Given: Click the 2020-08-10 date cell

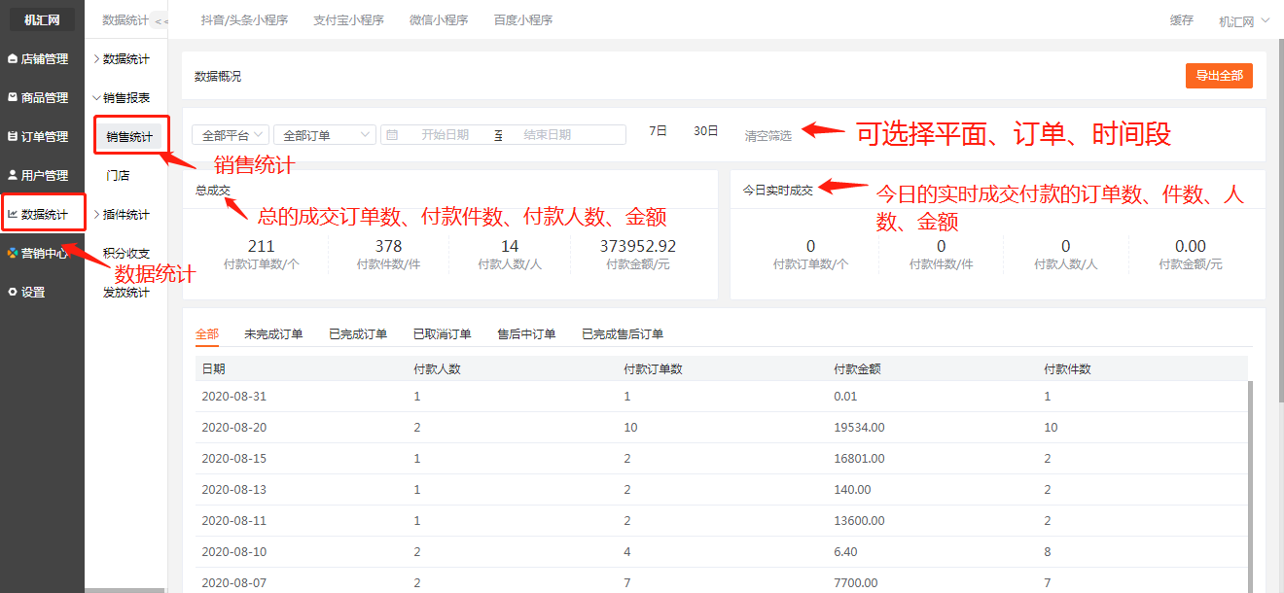Looking at the screenshot, I should click(x=233, y=551).
